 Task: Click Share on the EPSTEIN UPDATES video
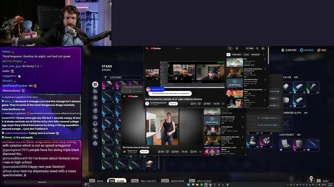(x=207, y=104)
